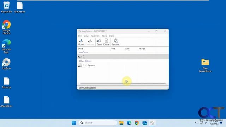
Task: Open the View menu in ImgDrive
Action: click(x=86, y=36)
